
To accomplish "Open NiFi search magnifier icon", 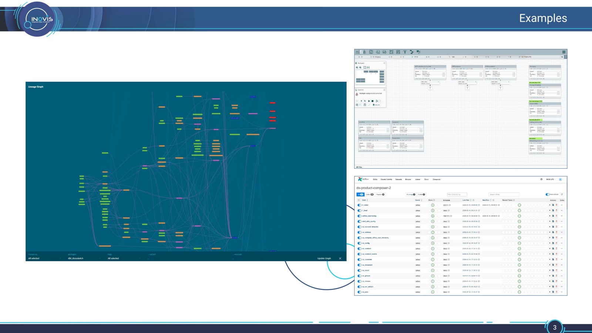I will click(562, 57).
